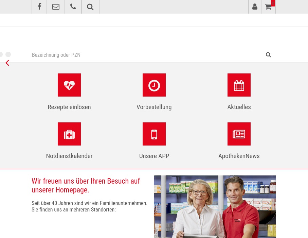Open the Facebook page icon
The width and height of the screenshot is (308, 238).
click(39, 7)
